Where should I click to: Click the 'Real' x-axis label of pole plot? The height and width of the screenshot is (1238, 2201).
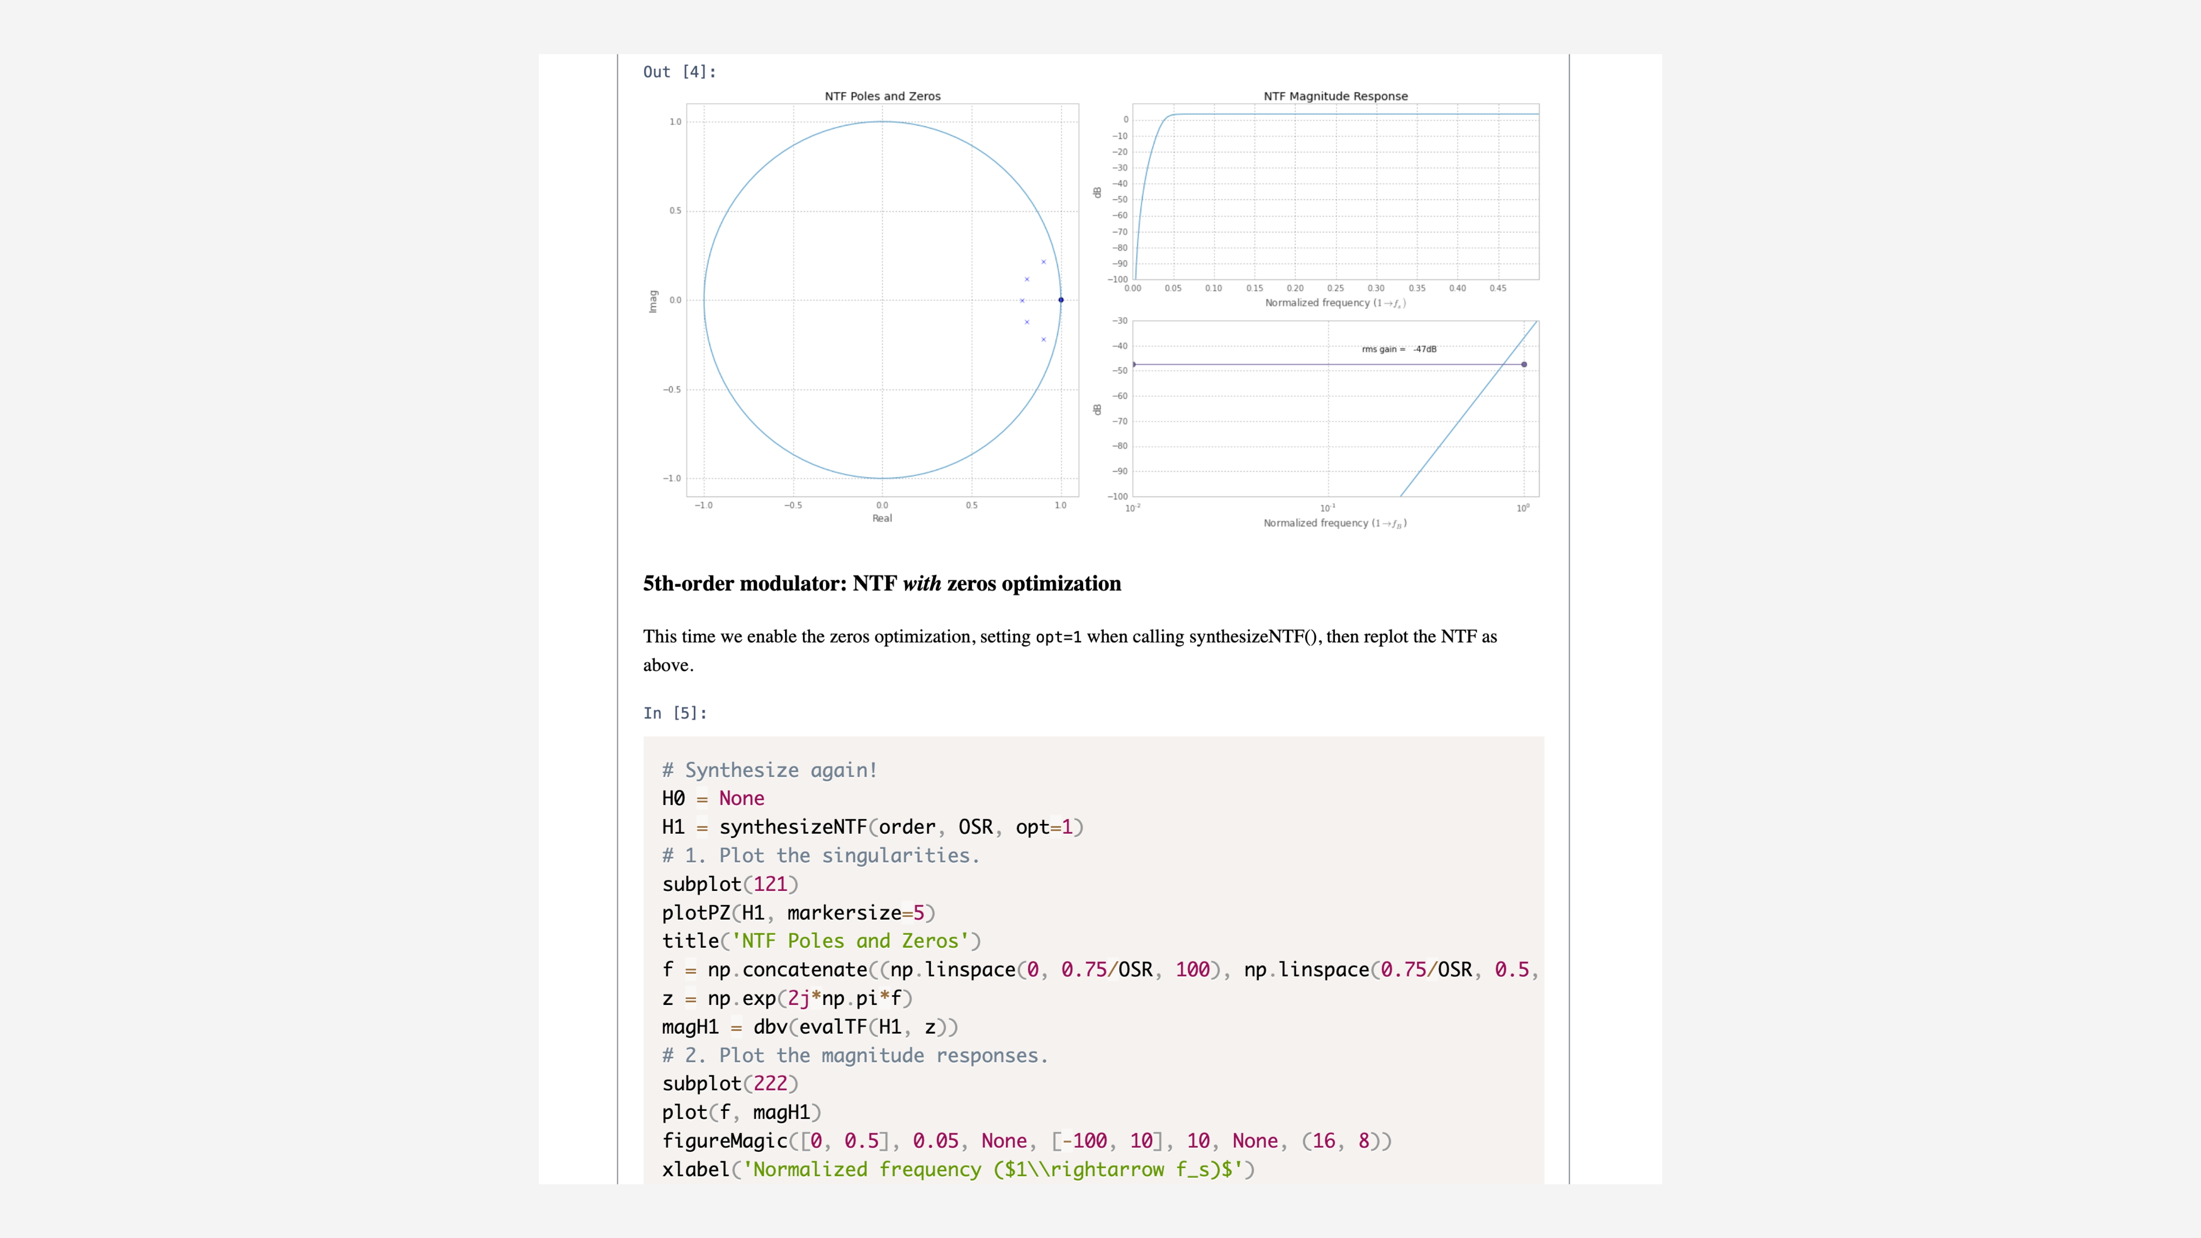coord(882,518)
